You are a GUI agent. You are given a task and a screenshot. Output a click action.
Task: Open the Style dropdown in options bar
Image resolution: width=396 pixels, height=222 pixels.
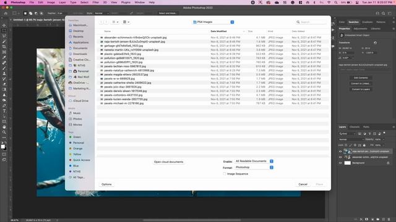(101, 14)
